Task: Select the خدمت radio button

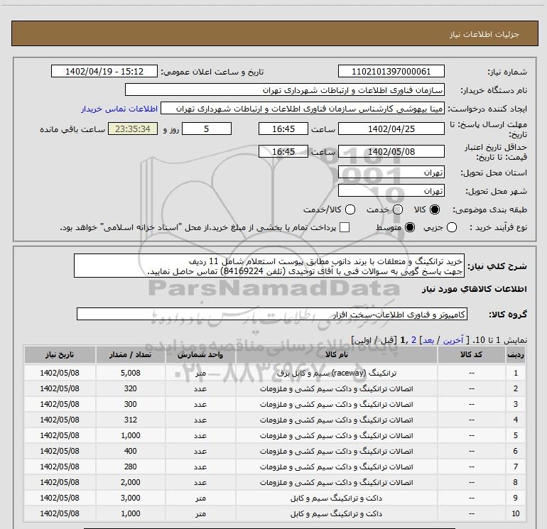Action: [x=398, y=209]
